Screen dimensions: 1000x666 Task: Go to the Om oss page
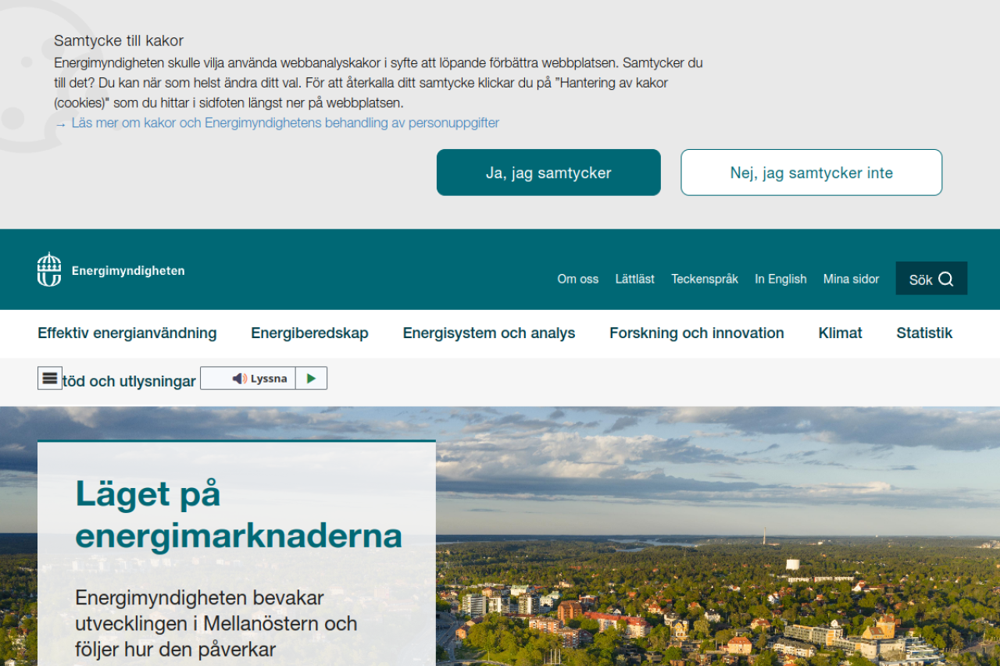577,279
